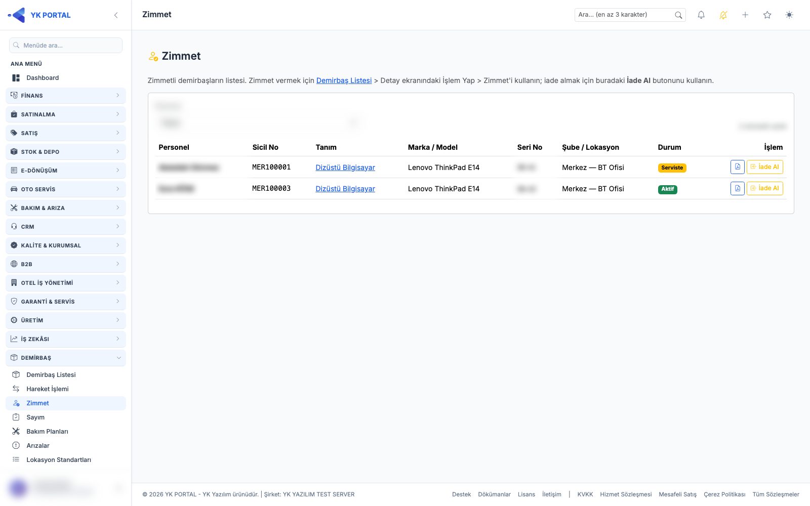Image resolution: width=810 pixels, height=506 pixels.
Task: Collapse the DEMİRBAŞ menu section
Action: (66, 358)
